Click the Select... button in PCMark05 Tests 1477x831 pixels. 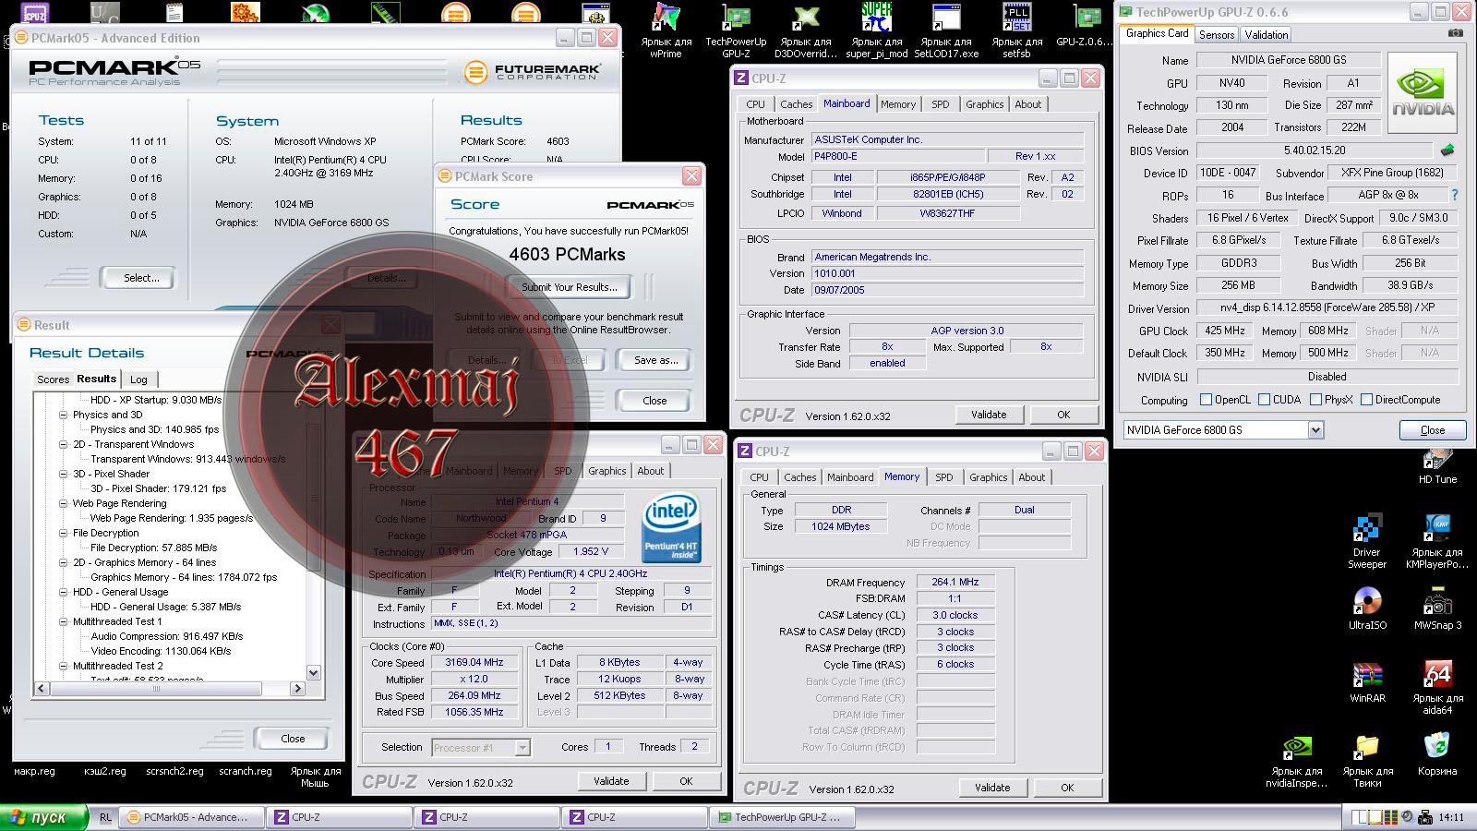pyautogui.click(x=141, y=278)
